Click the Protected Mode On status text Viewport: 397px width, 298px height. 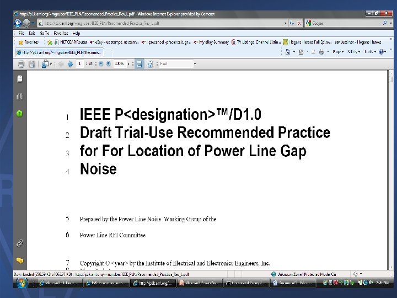coord(320,274)
